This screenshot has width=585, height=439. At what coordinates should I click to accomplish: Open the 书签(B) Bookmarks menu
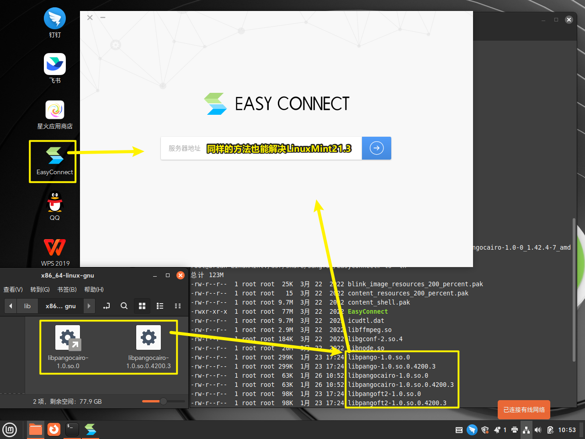pyautogui.click(x=67, y=289)
